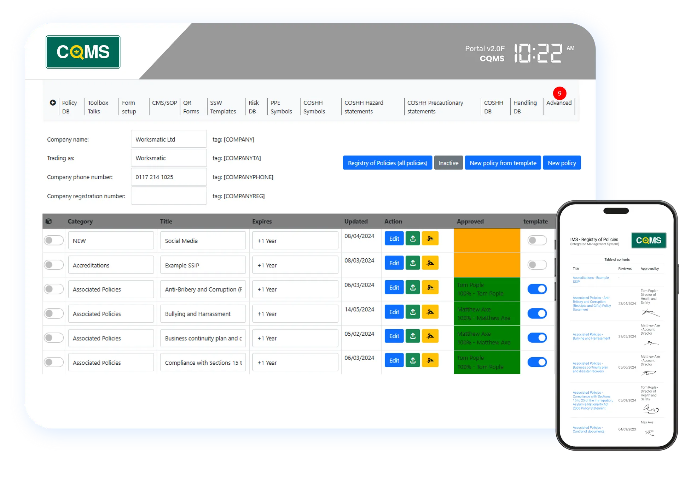Toggle the row switch beside the NEW category
Screen dimensions: 679x482
point(54,240)
